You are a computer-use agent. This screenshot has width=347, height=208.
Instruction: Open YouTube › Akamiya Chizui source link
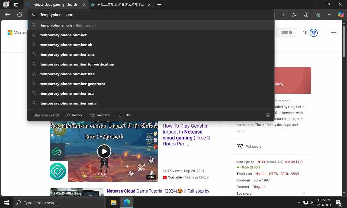[x=186, y=177]
